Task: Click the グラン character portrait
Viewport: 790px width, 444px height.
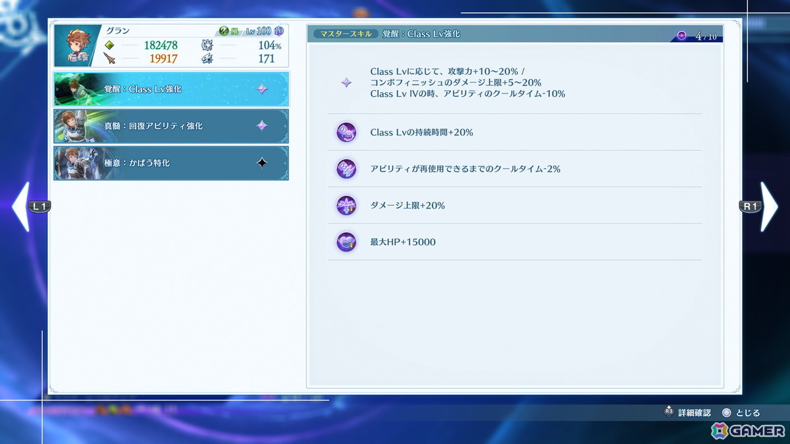Action: point(77,45)
